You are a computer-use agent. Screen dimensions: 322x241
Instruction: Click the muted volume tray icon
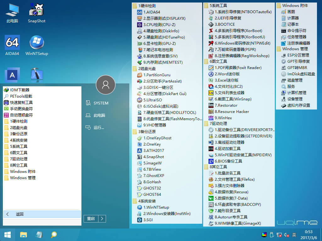click(287, 235)
